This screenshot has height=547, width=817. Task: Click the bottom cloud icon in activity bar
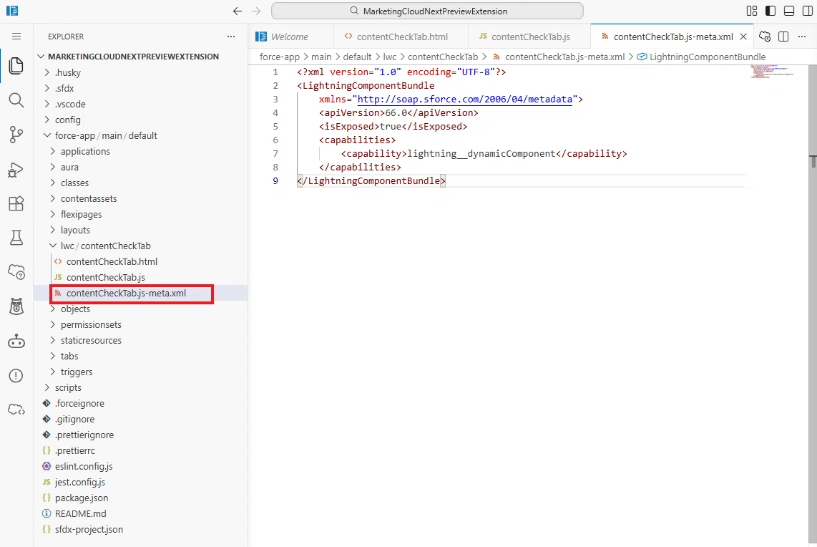[x=16, y=410]
